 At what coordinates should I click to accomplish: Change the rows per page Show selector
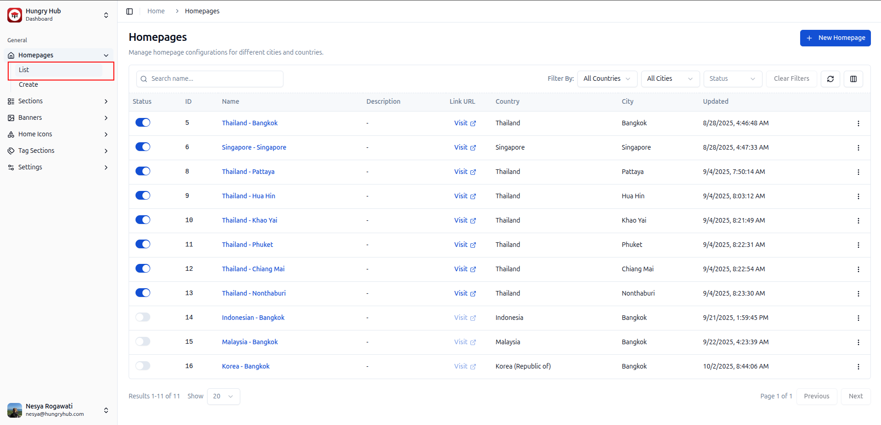tap(223, 396)
